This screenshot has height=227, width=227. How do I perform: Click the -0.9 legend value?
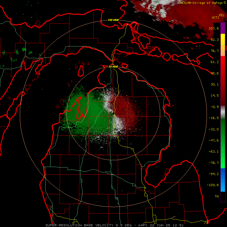(x=215, y=107)
